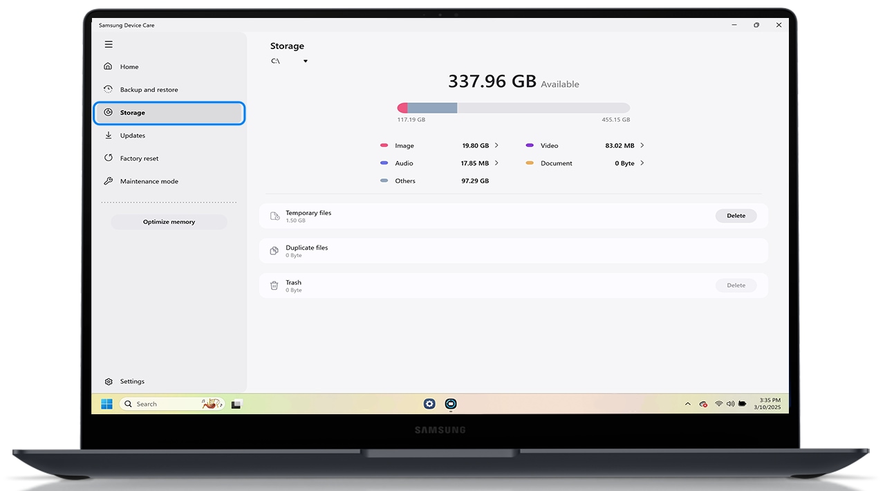Click the 455.15 GB total label

point(616,120)
